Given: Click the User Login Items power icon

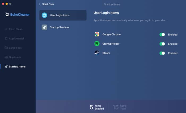Looking at the screenshot, I should (44, 15).
